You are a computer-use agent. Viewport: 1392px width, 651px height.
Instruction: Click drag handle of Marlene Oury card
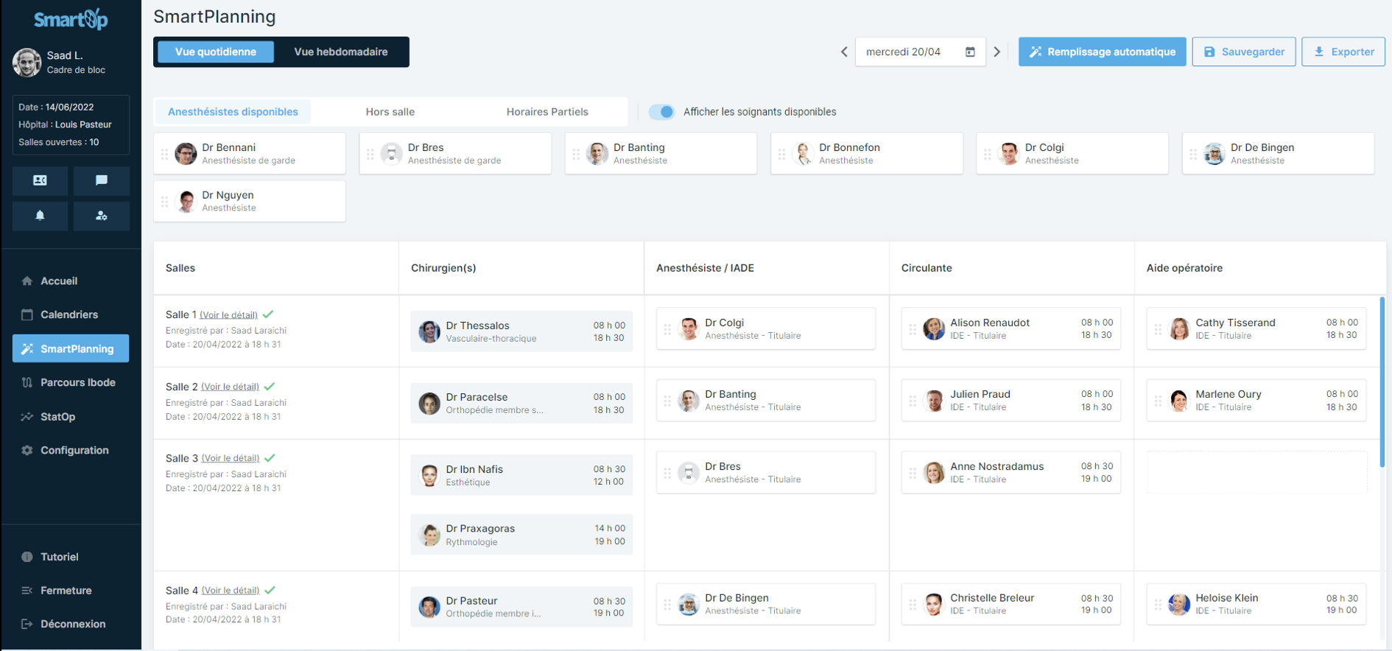coord(1158,401)
